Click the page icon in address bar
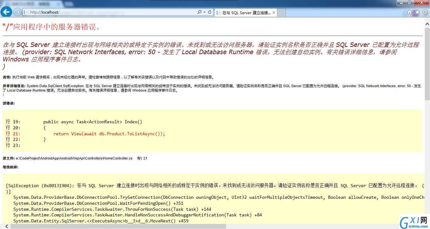Screen dimensions: 430x229 [26, 12]
